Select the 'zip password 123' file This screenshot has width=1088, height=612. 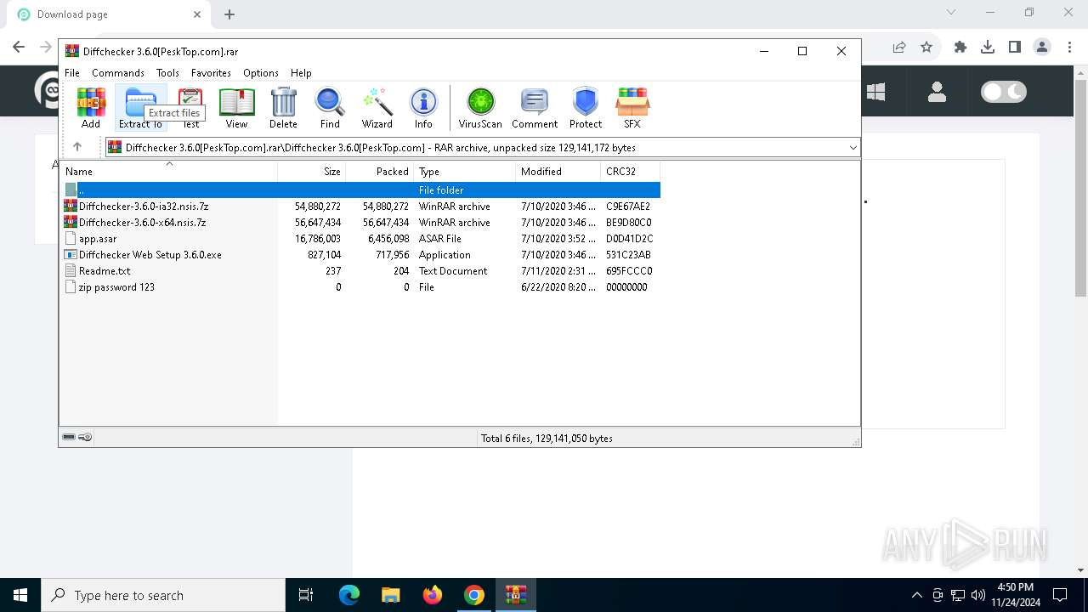point(360,287)
